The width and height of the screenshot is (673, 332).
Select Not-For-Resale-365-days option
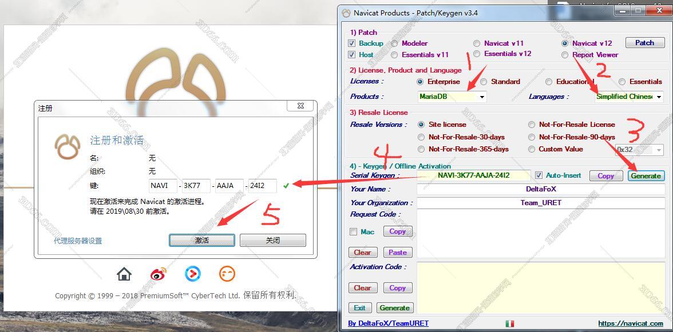(421, 149)
